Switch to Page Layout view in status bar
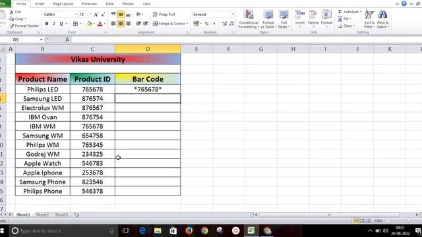 tap(362, 221)
